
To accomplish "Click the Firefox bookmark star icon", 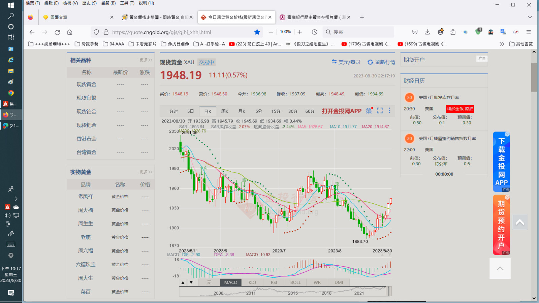I will tap(257, 32).
